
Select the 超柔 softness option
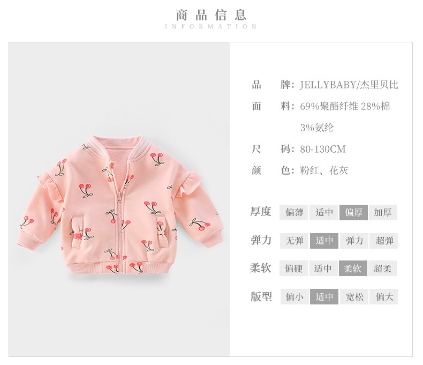[x=382, y=269]
